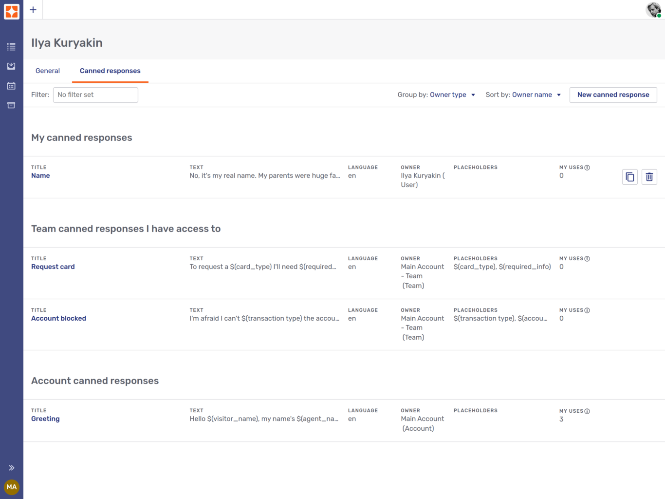Open the Request card canned response
Image resolution: width=665 pixels, height=499 pixels.
53,267
